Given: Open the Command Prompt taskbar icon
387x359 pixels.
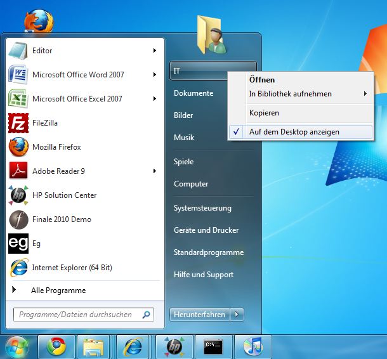Looking at the screenshot, I should [x=213, y=347].
